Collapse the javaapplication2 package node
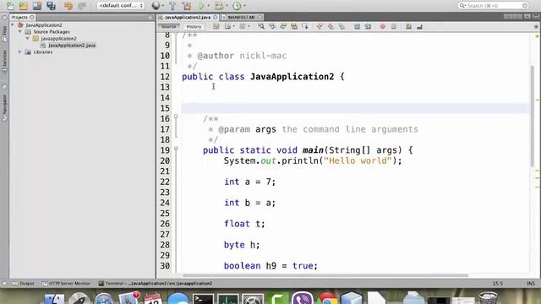 click(28, 38)
